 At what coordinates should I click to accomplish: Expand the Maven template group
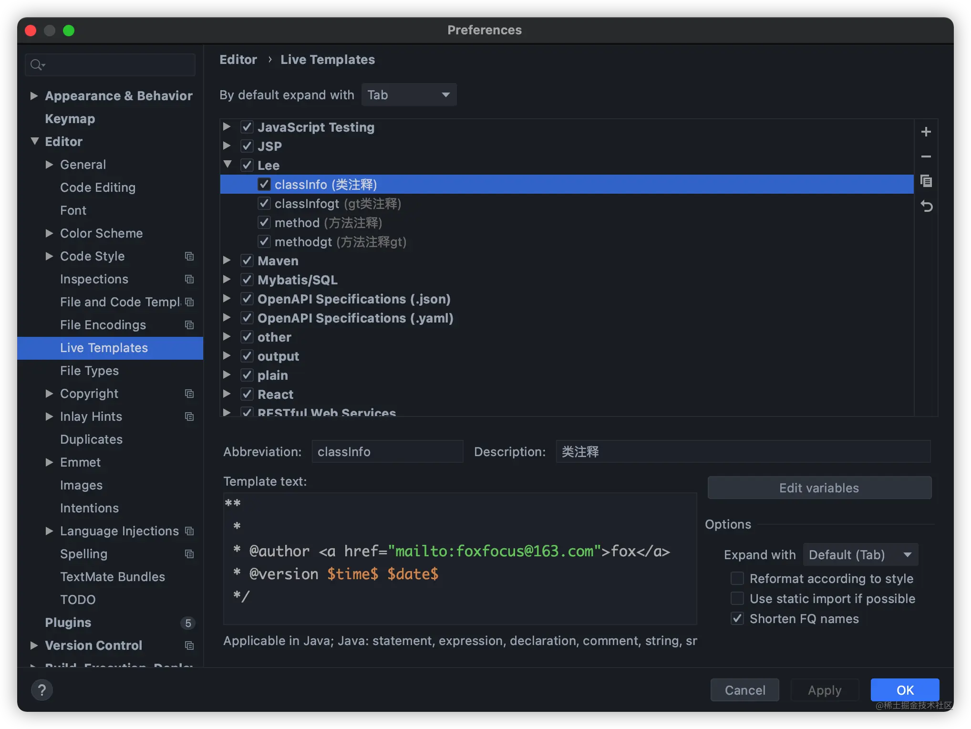(227, 260)
